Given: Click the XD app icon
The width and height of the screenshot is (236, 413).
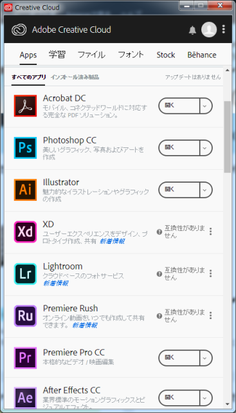Looking at the screenshot, I should click(x=25, y=232).
